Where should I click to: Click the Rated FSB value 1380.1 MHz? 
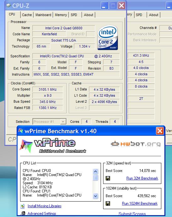pyautogui.click(x=48, y=108)
